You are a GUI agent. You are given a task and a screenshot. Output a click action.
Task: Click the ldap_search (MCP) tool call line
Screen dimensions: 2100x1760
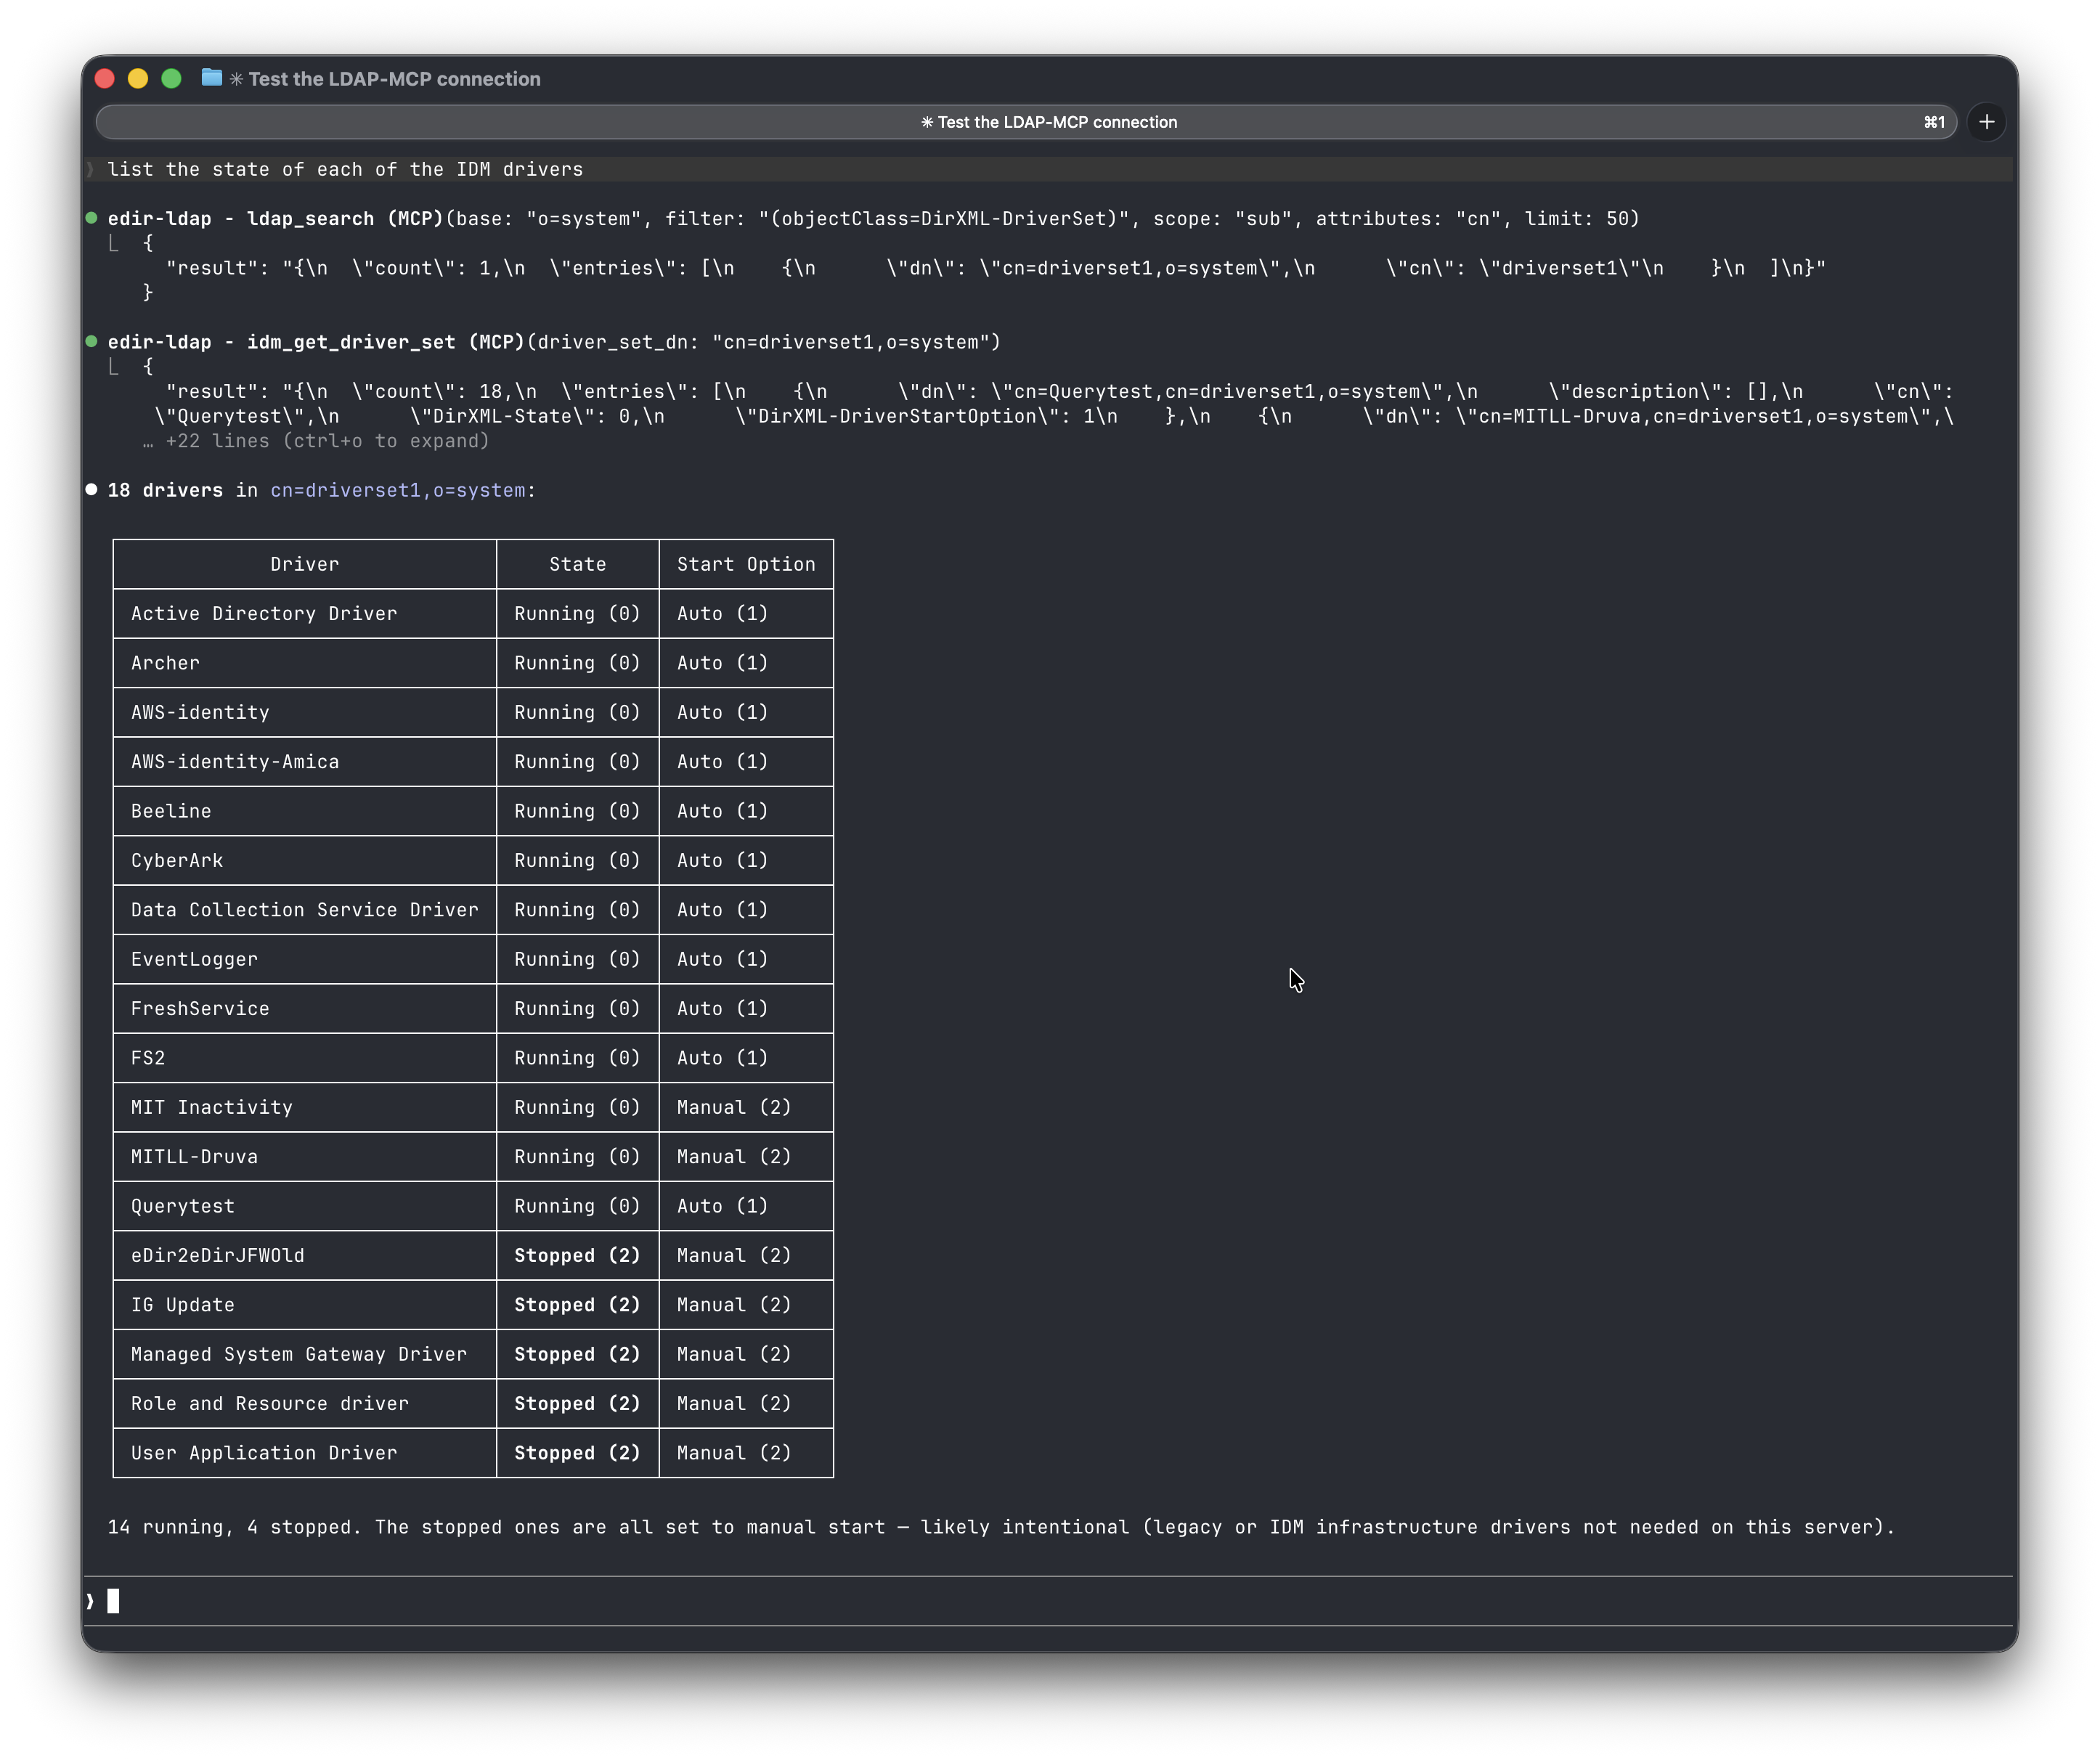point(873,218)
